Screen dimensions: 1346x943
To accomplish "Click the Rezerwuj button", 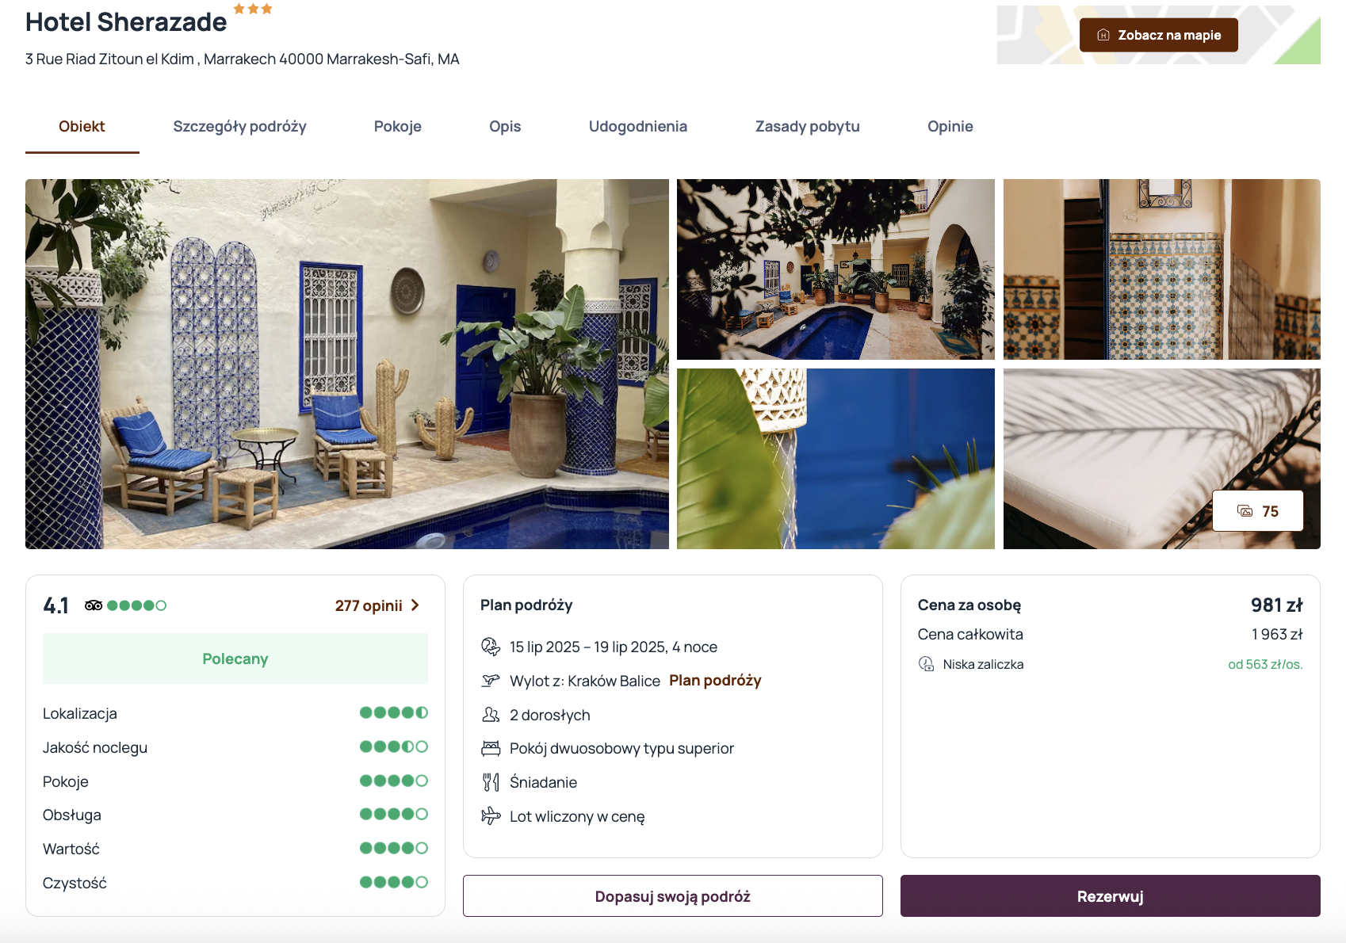I will (x=1111, y=896).
